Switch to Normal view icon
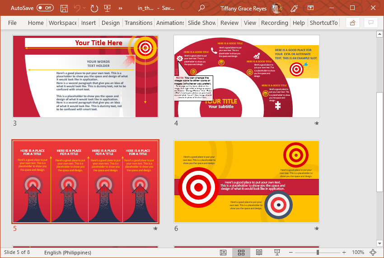This screenshot has height=258, width=384. [x=223, y=253]
